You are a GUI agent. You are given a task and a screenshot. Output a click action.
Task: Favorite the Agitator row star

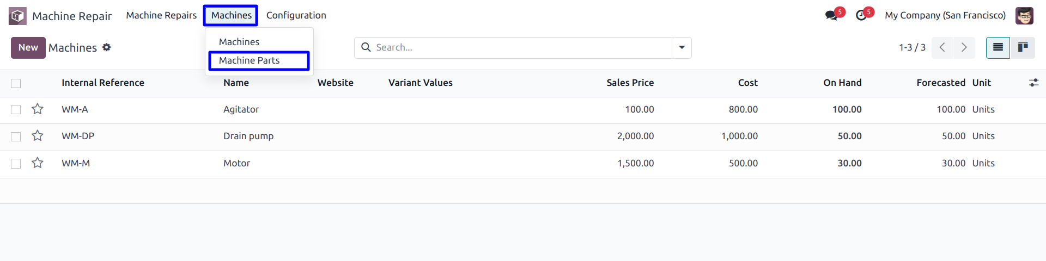(38, 109)
